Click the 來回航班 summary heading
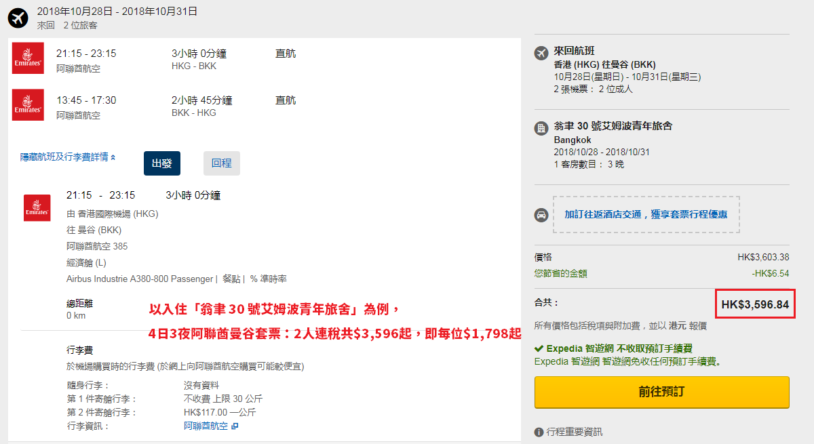The height and width of the screenshot is (444, 814). [x=575, y=51]
